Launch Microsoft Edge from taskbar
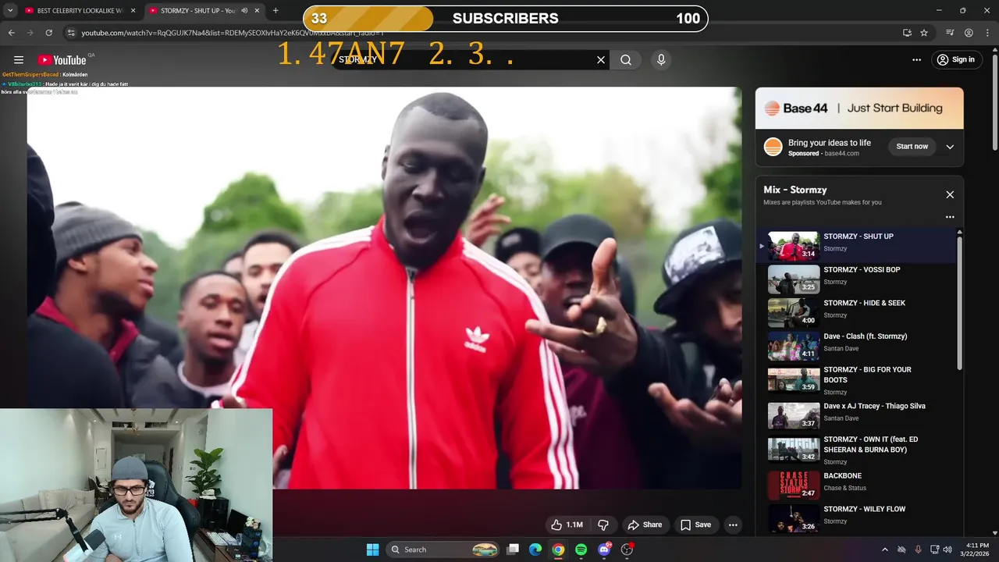The height and width of the screenshot is (562, 999). 535,550
